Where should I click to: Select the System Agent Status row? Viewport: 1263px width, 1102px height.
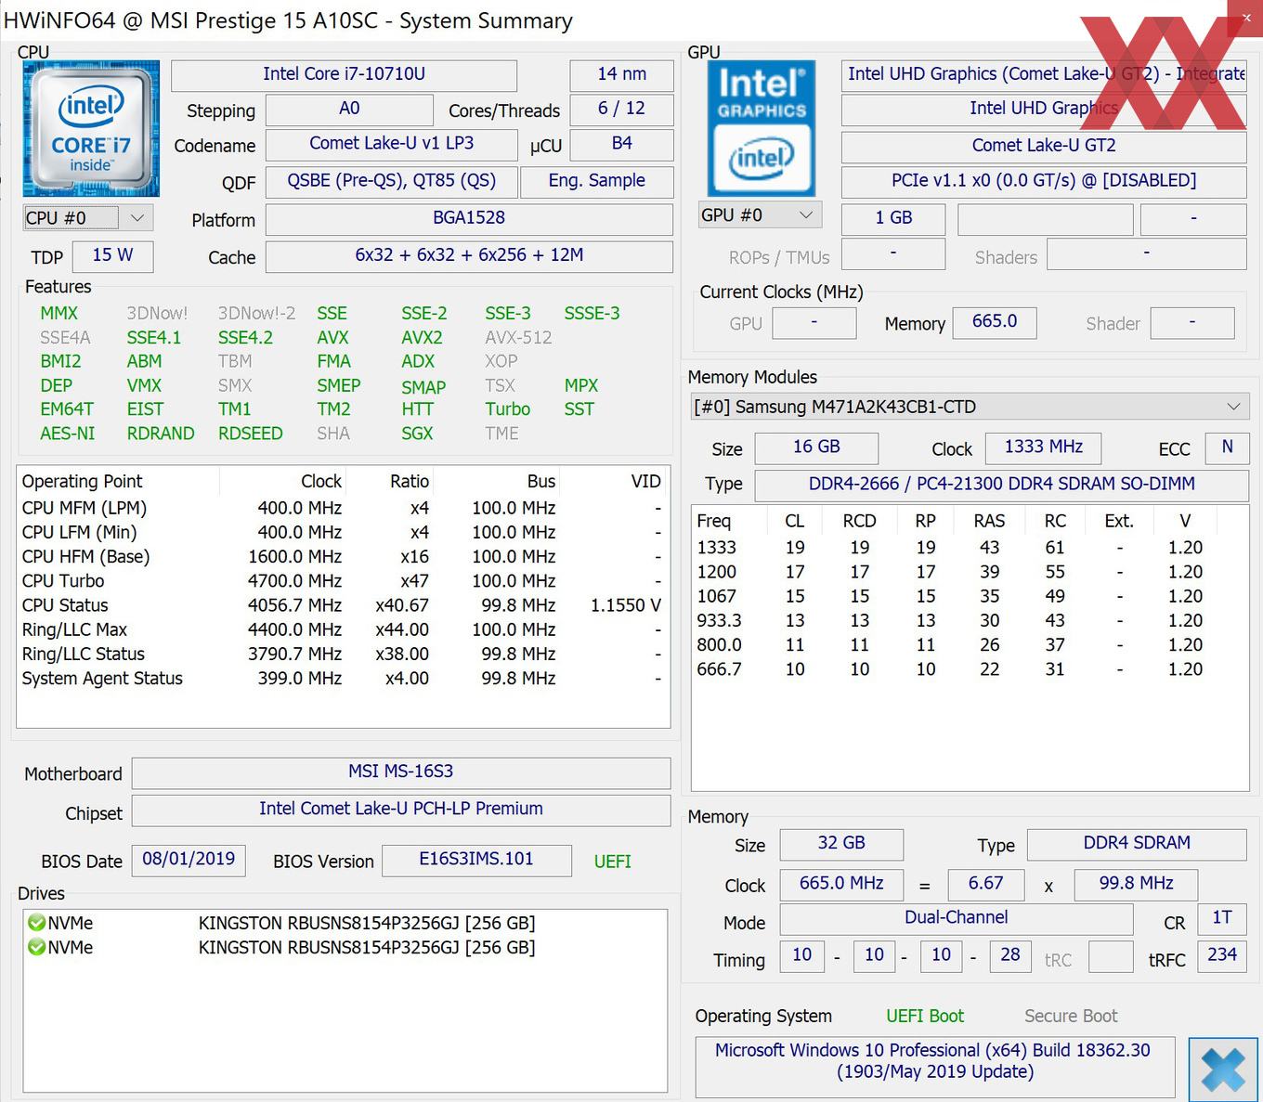tap(343, 679)
